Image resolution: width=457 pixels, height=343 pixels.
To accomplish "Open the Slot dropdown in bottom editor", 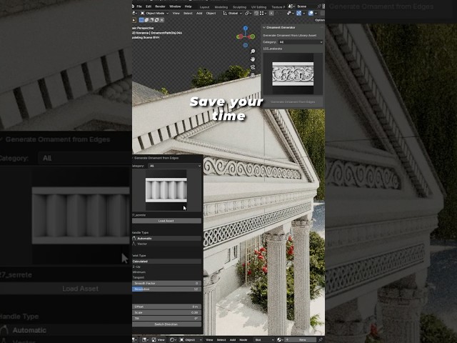I will (x=264, y=340).
